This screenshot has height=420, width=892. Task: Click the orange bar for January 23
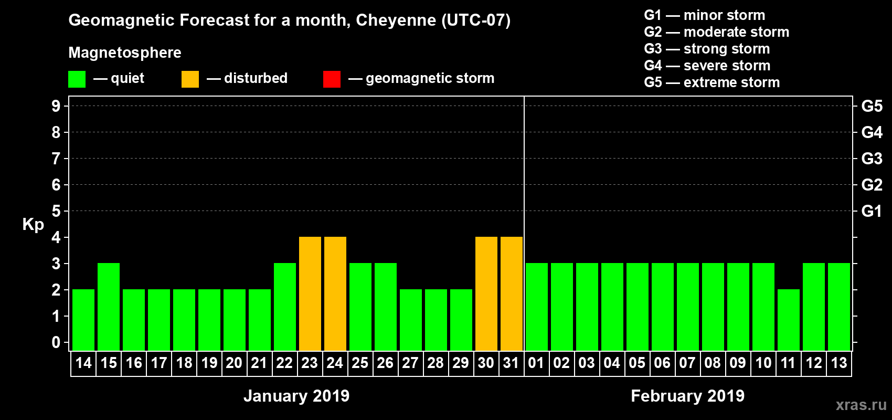click(310, 293)
